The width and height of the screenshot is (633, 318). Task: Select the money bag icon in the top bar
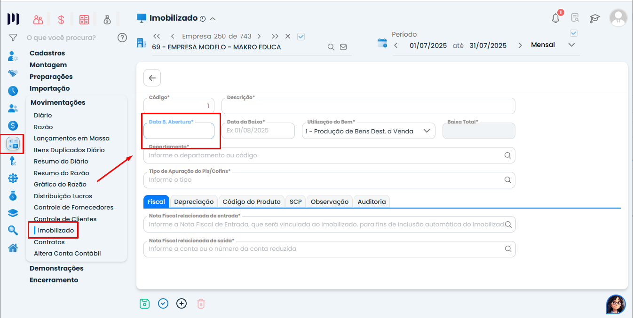pos(106,19)
